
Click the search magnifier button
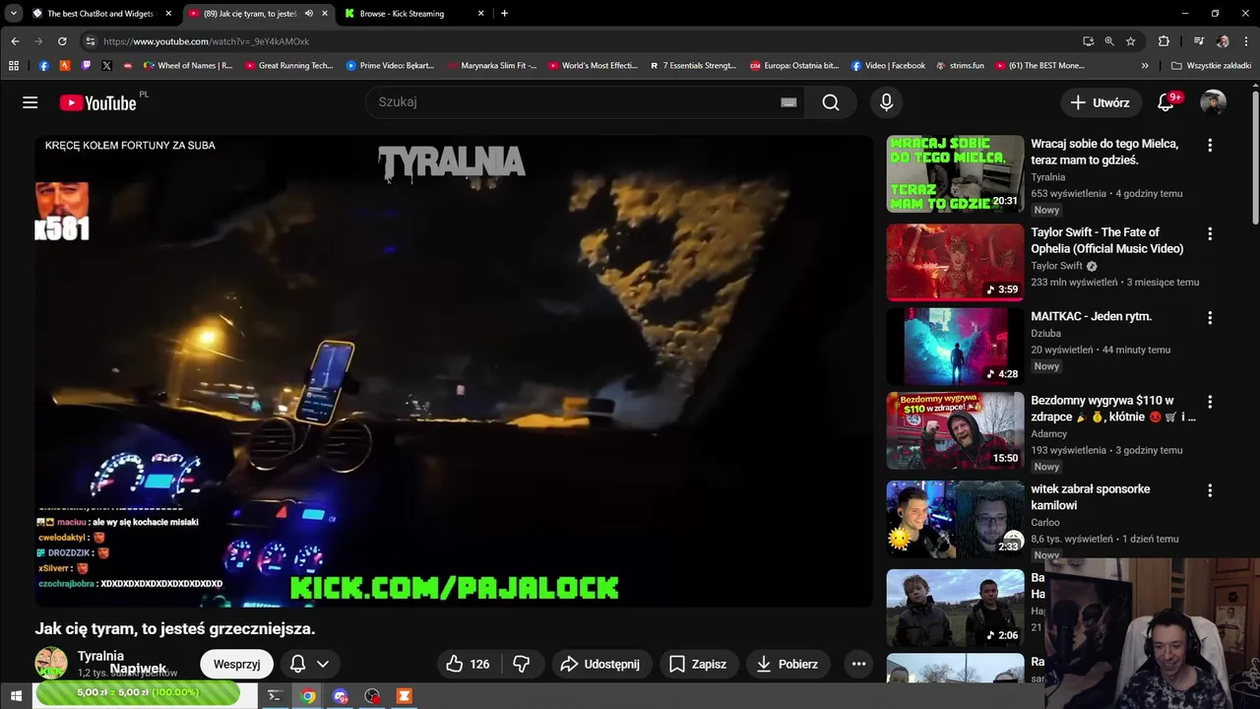(x=831, y=102)
